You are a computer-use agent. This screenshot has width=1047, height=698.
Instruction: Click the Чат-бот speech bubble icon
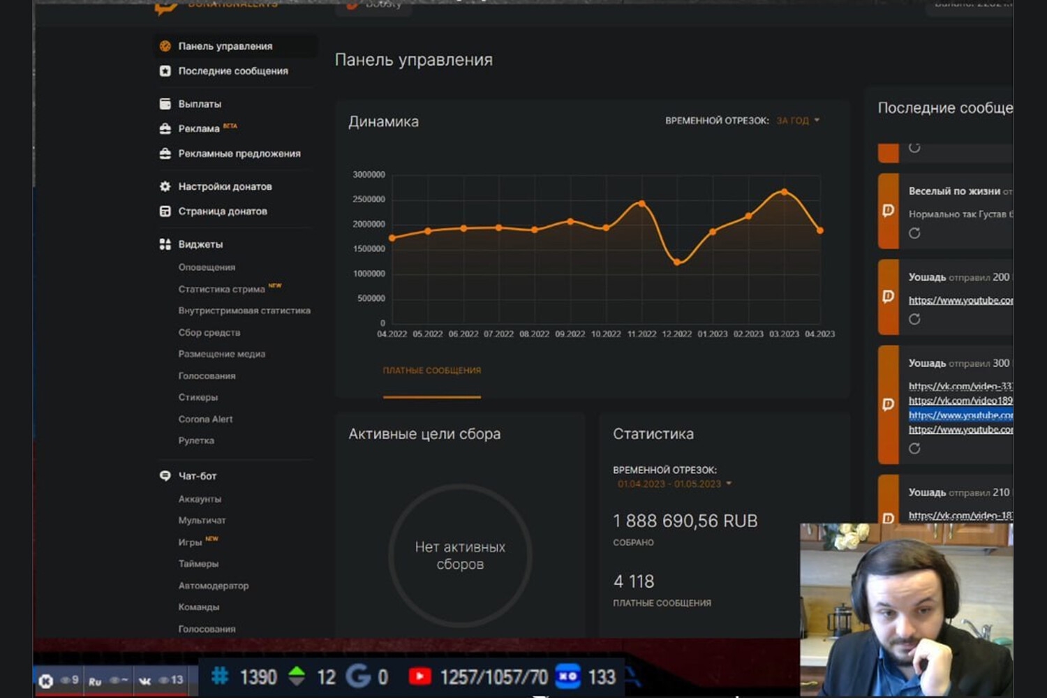pos(165,476)
